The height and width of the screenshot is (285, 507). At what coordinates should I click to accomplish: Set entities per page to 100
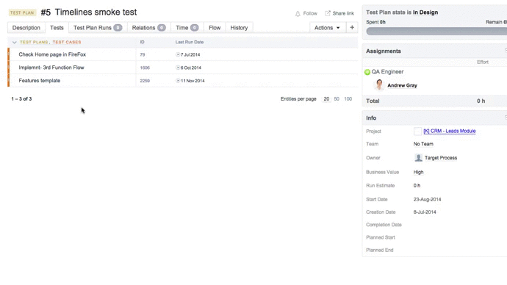tap(348, 99)
